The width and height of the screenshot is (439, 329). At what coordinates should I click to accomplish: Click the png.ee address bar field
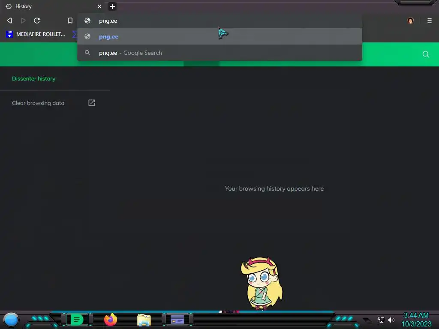219,21
